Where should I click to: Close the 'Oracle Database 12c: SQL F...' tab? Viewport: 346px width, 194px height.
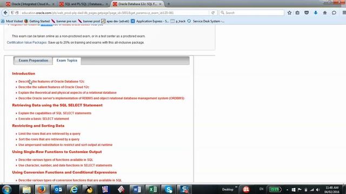160,4
